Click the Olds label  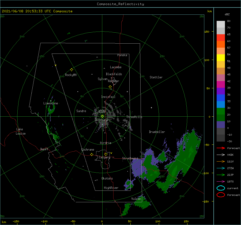pyautogui.click(x=102, y=111)
